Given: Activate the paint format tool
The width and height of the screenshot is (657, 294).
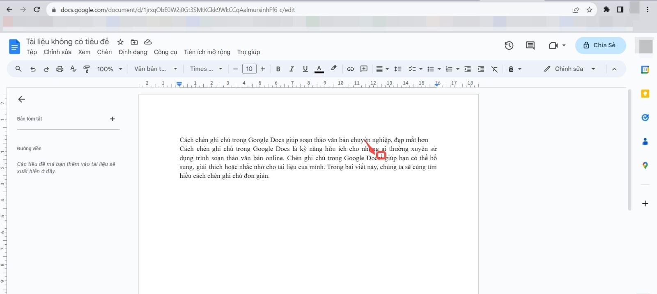Looking at the screenshot, I should click(x=87, y=69).
